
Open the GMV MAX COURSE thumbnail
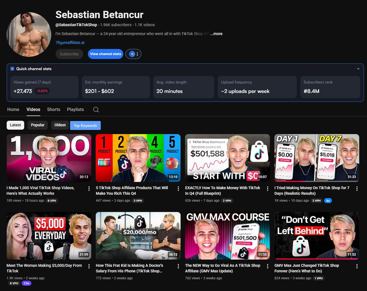tap(228, 236)
